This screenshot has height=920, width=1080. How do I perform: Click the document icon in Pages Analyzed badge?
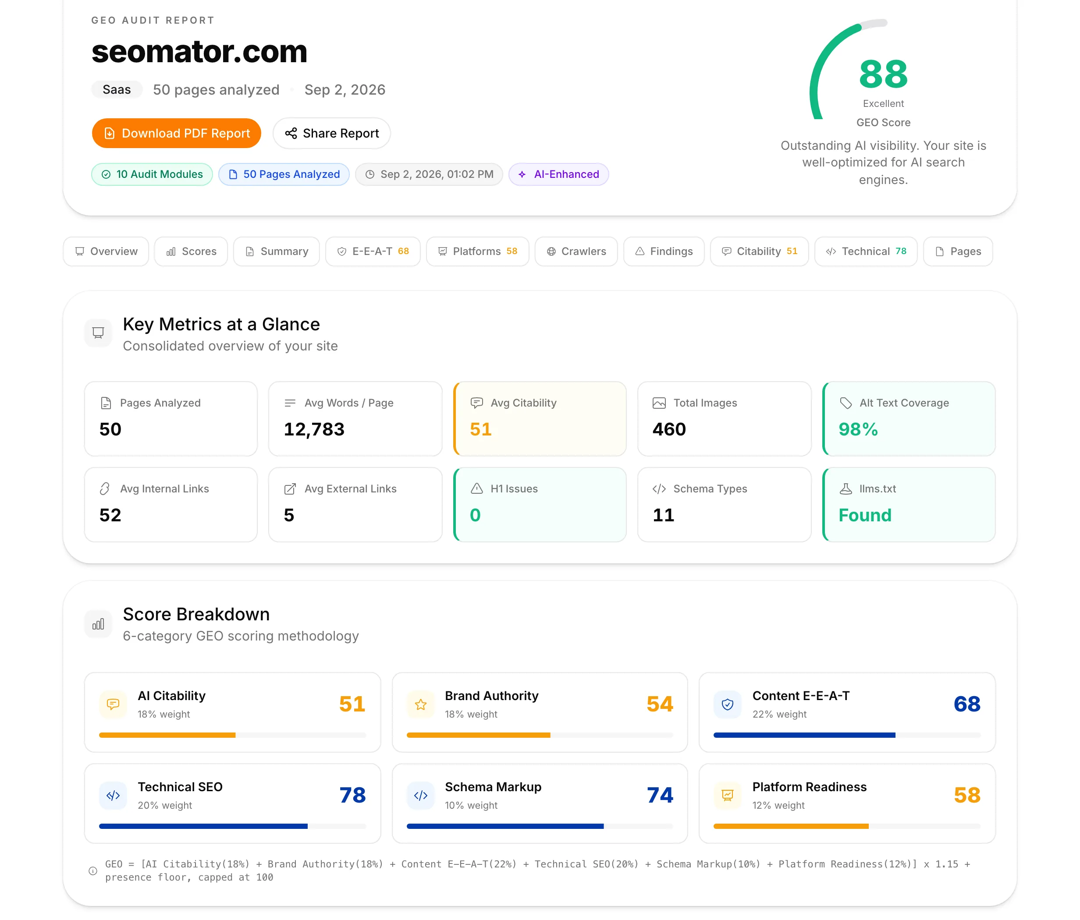[x=233, y=174]
